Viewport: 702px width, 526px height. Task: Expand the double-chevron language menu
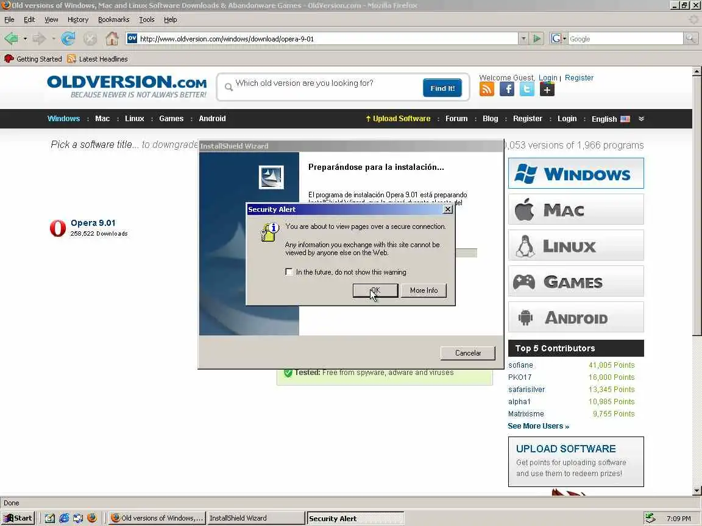tap(641, 119)
